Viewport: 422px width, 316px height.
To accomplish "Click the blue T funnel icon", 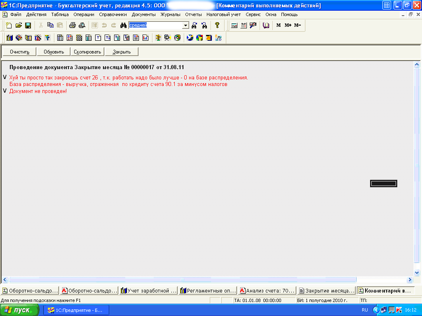I will (47, 37).
